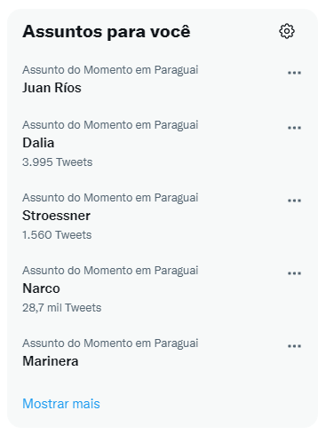Image resolution: width=326 pixels, height=434 pixels.
Task: Click the Paraguai trend label above Juan Ríos
Action: point(110,70)
